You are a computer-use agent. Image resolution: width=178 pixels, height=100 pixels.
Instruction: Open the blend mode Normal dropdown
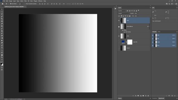tap(124, 13)
